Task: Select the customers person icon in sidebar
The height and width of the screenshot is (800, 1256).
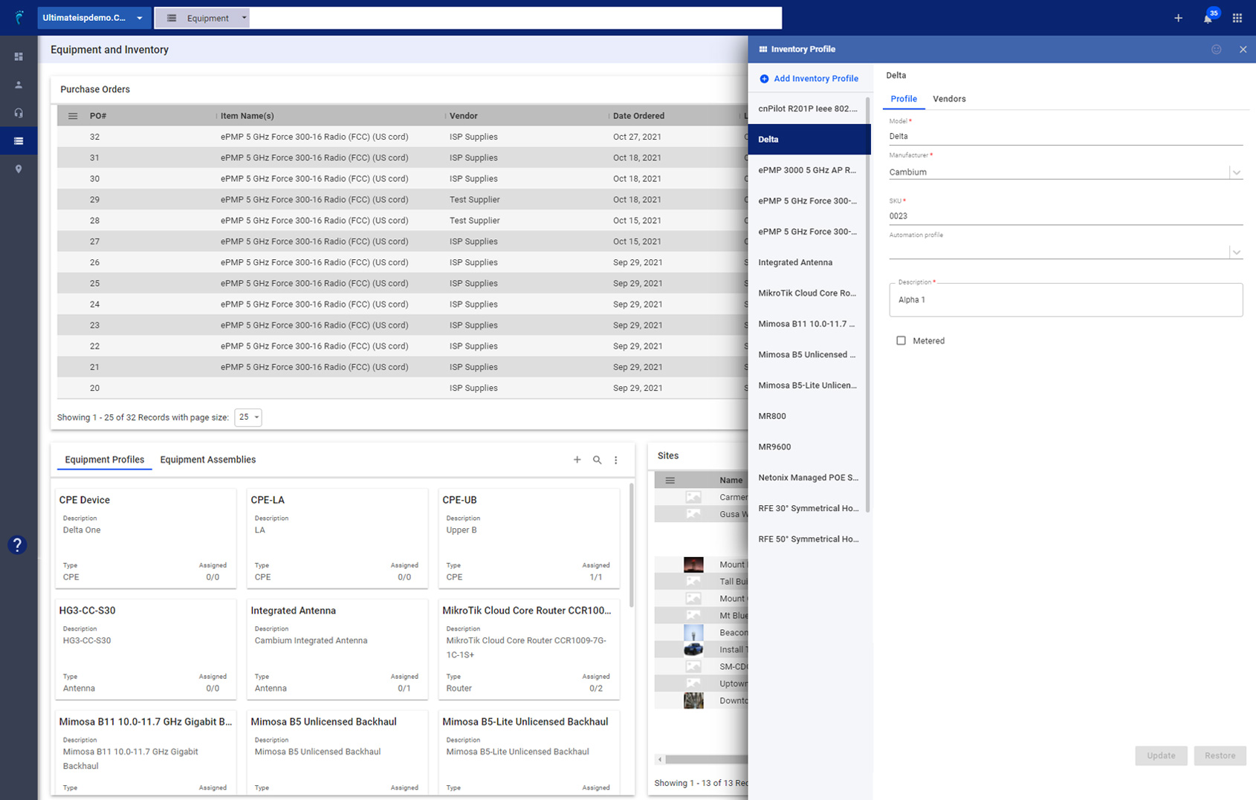Action: (x=18, y=85)
